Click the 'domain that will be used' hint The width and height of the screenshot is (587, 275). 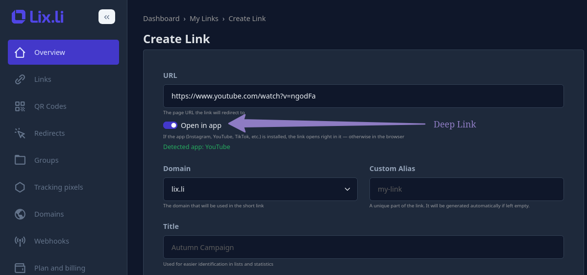213,206
